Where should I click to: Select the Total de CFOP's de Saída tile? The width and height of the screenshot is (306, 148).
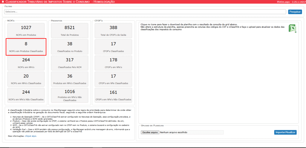[x=113, y=30]
